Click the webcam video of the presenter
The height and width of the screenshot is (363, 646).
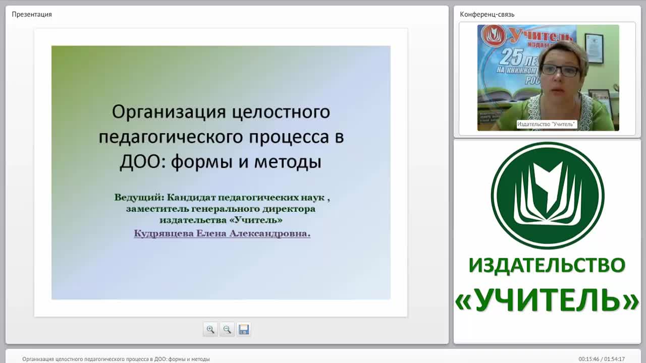click(x=548, y=78)
